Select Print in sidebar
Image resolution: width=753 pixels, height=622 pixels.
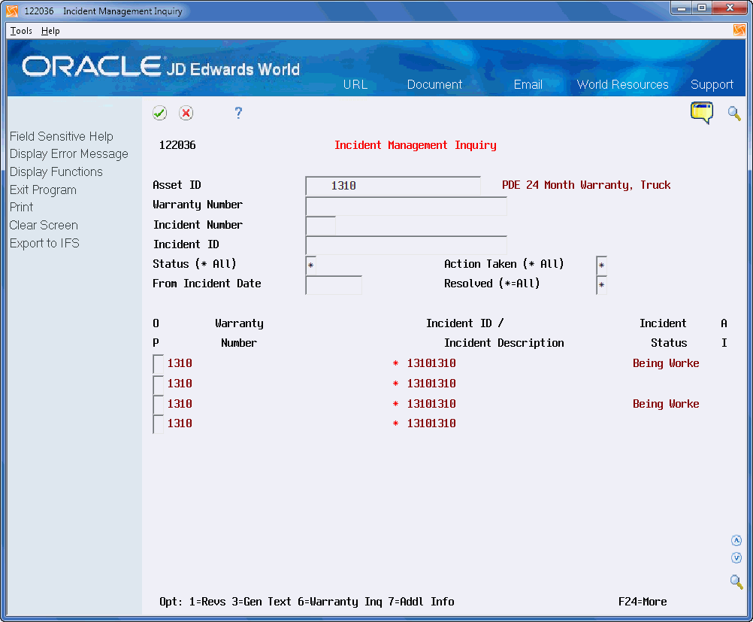point(22,207)
